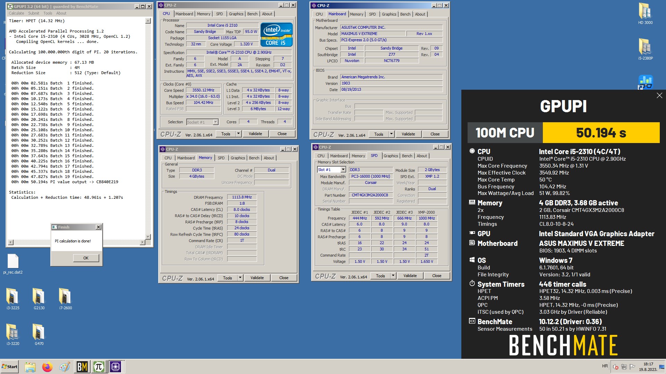Click Validate in the CPU-Z Memory window
This screenshot has height=374, width=666.
[x=257, y=278]
